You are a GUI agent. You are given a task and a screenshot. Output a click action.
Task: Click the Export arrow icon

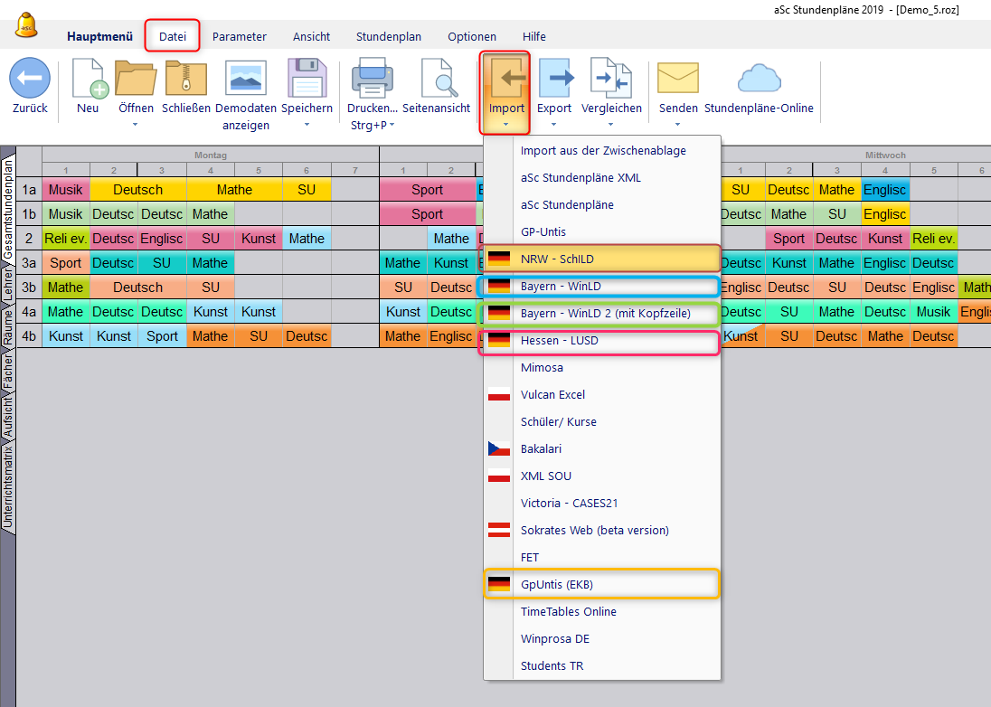pos(554,79)
